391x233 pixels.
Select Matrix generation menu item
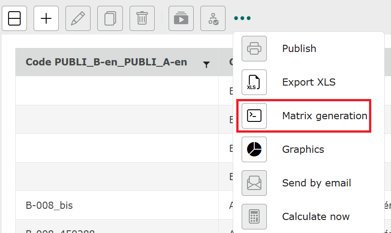pos(324,116)
